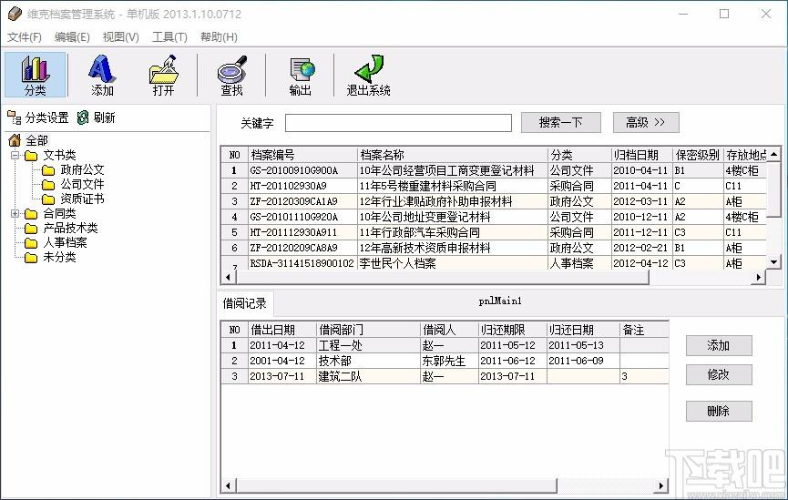Click archive table scroll down arrow

pos(774,261)
